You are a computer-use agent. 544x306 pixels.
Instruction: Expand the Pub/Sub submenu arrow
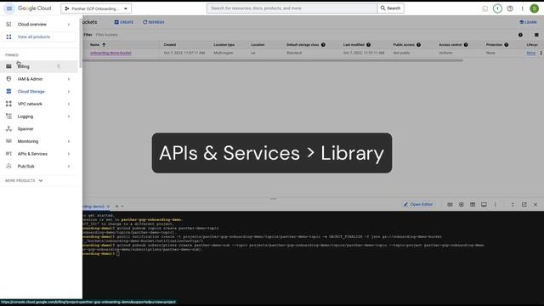coord(69,167)
